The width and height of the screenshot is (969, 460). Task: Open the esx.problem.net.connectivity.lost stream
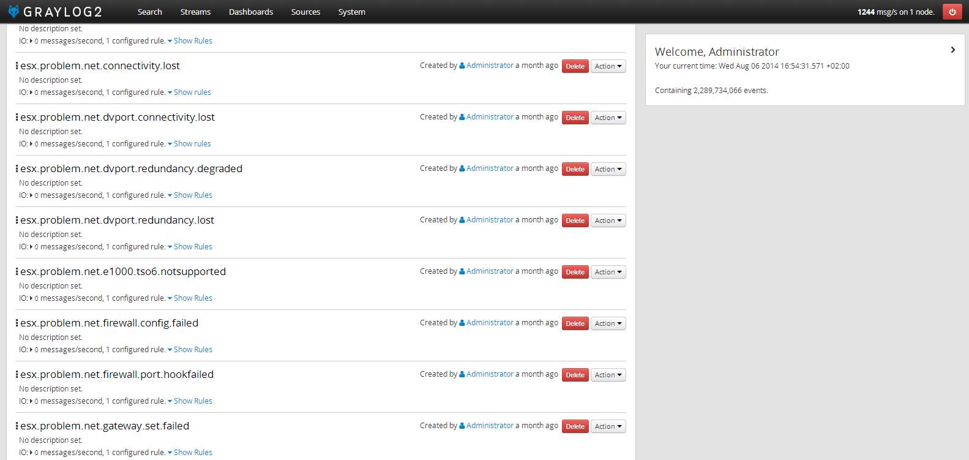(100, 66)
